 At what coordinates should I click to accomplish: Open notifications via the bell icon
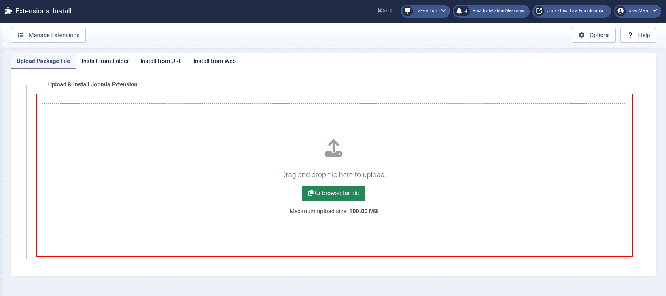pos(459,11)
